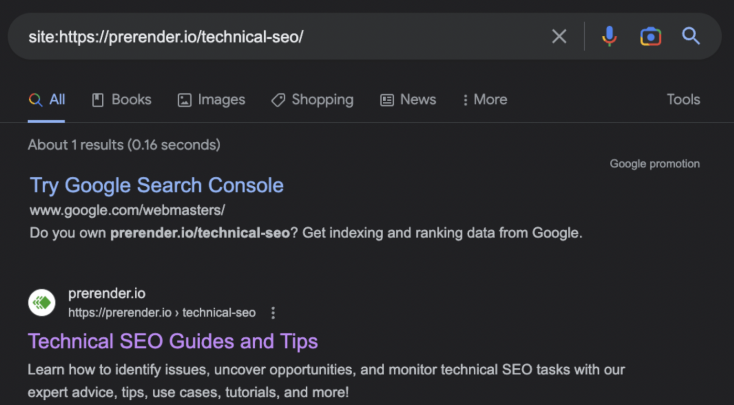Viewport: 734px width, 405px height.
Task: Switch to the News tab
Action: (x=418, y=100)
